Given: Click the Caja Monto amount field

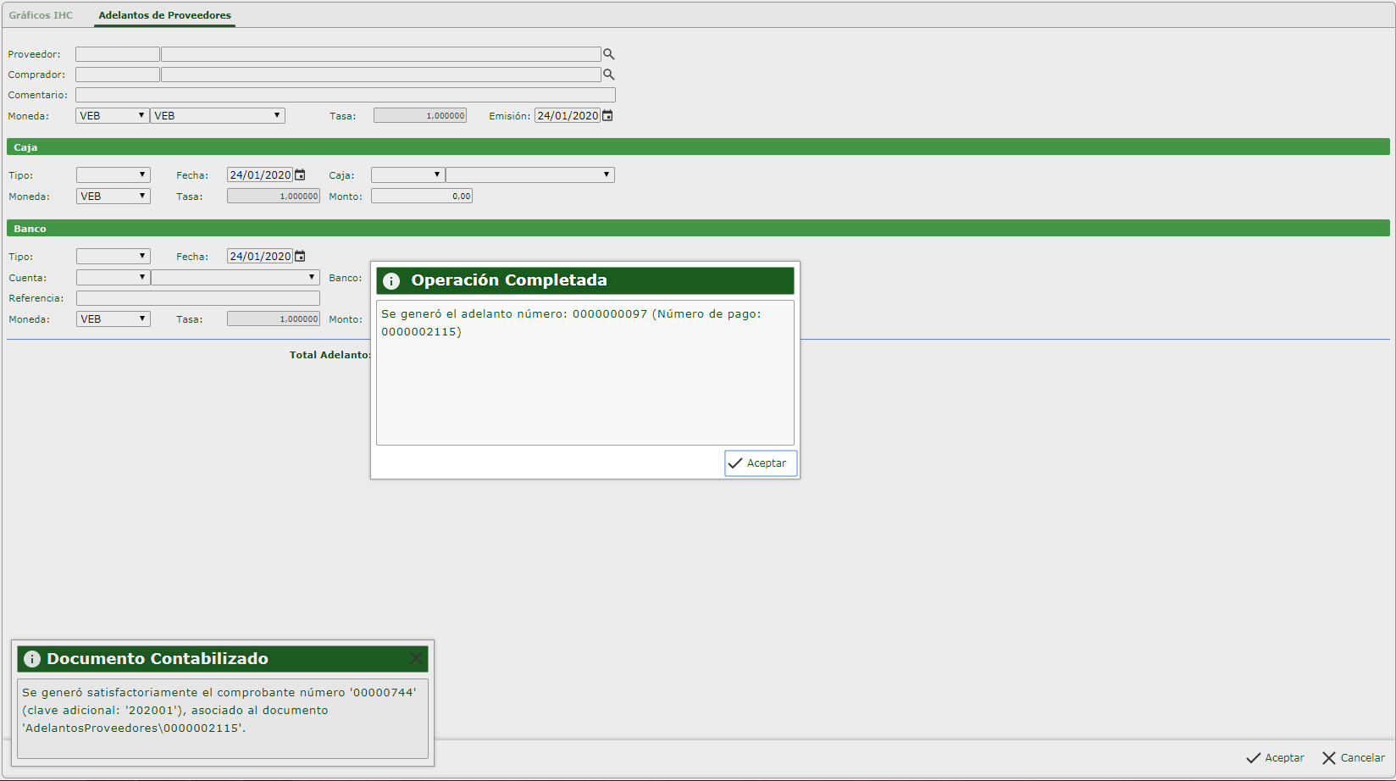Looking at the screenshot, I should (421, 197).
